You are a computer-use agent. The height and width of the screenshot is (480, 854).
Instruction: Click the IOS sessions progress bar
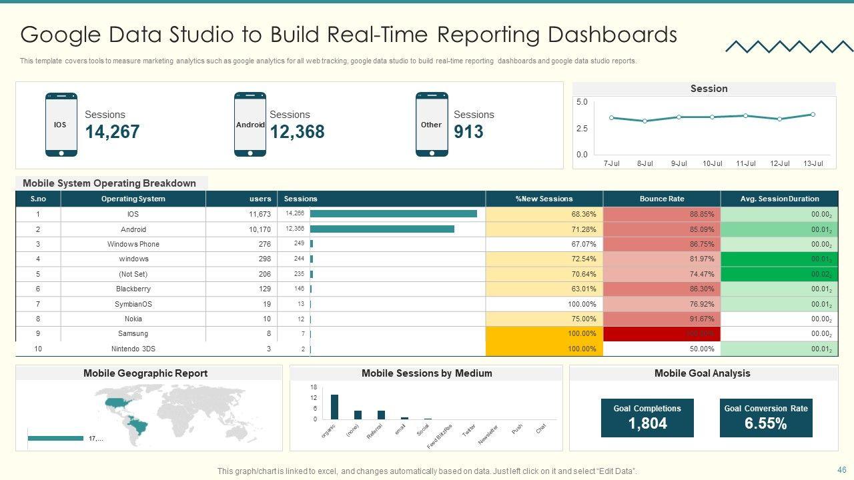pyautogui.click(x=394, y=214)
